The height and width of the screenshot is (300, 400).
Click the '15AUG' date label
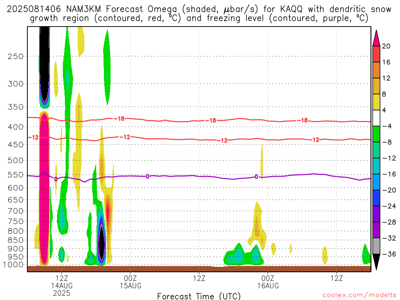click(x=130, y=286)
